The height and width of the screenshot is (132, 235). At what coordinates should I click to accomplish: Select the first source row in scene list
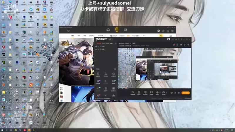pos(106,47)
